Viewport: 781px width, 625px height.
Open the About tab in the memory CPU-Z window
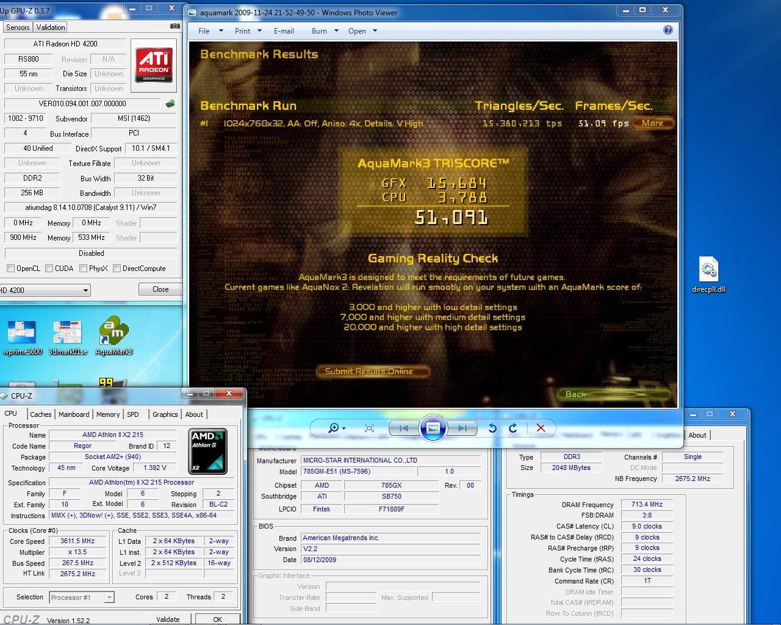[x=697, y=435]
